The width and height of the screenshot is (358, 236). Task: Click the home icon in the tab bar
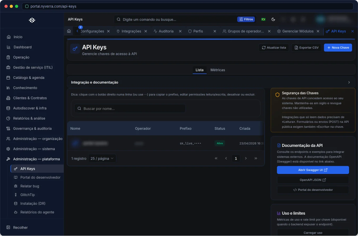[x=69, y=31]
